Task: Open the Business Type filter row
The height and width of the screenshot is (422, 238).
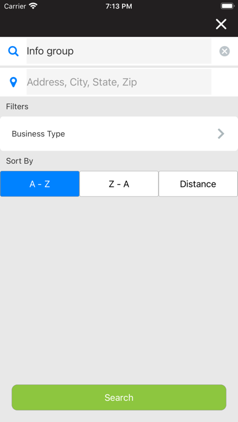Action: (x=119, y=133)
